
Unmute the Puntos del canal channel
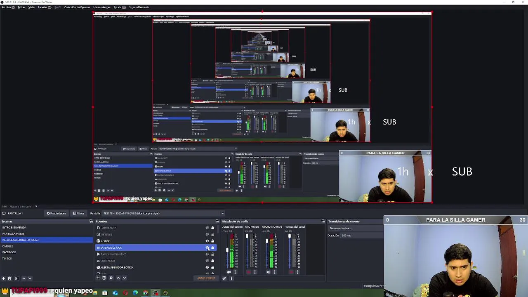pos(291,272)
